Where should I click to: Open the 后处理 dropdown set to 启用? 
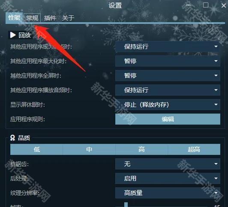point(168,178)
